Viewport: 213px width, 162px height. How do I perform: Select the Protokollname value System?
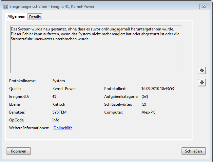point(59,81)
